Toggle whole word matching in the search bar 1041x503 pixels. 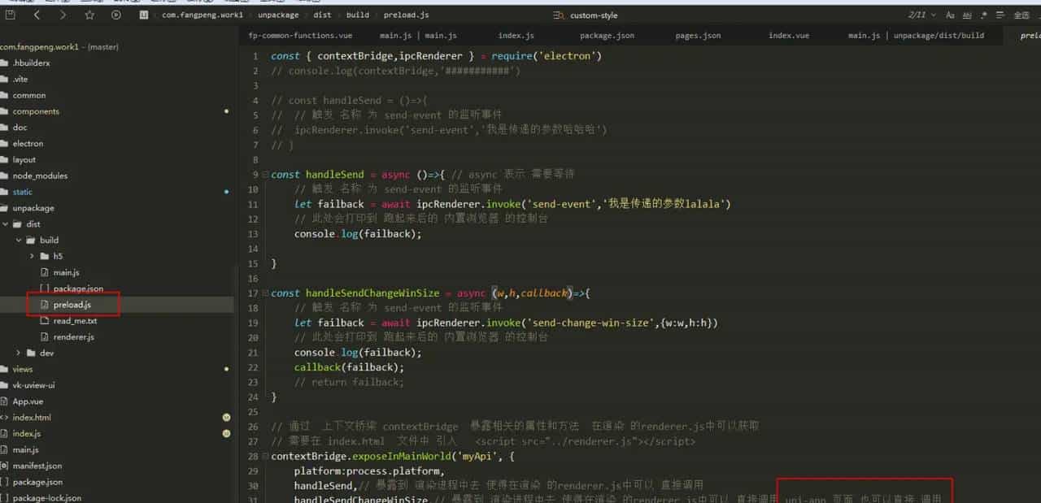point(968,15)
